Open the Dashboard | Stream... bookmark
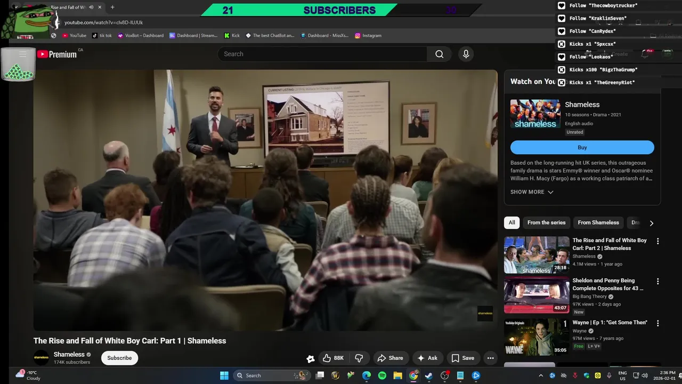Viewport: 682px width, 384px height. coord(193,36)
